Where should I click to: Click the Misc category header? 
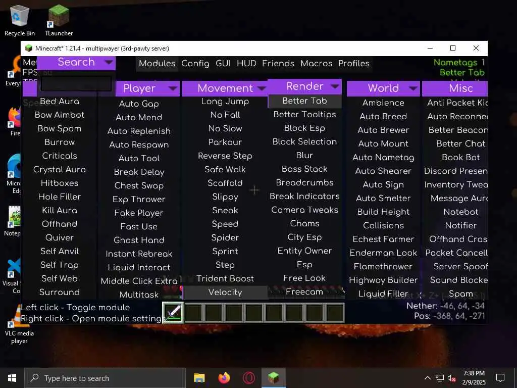coord(455,88)
